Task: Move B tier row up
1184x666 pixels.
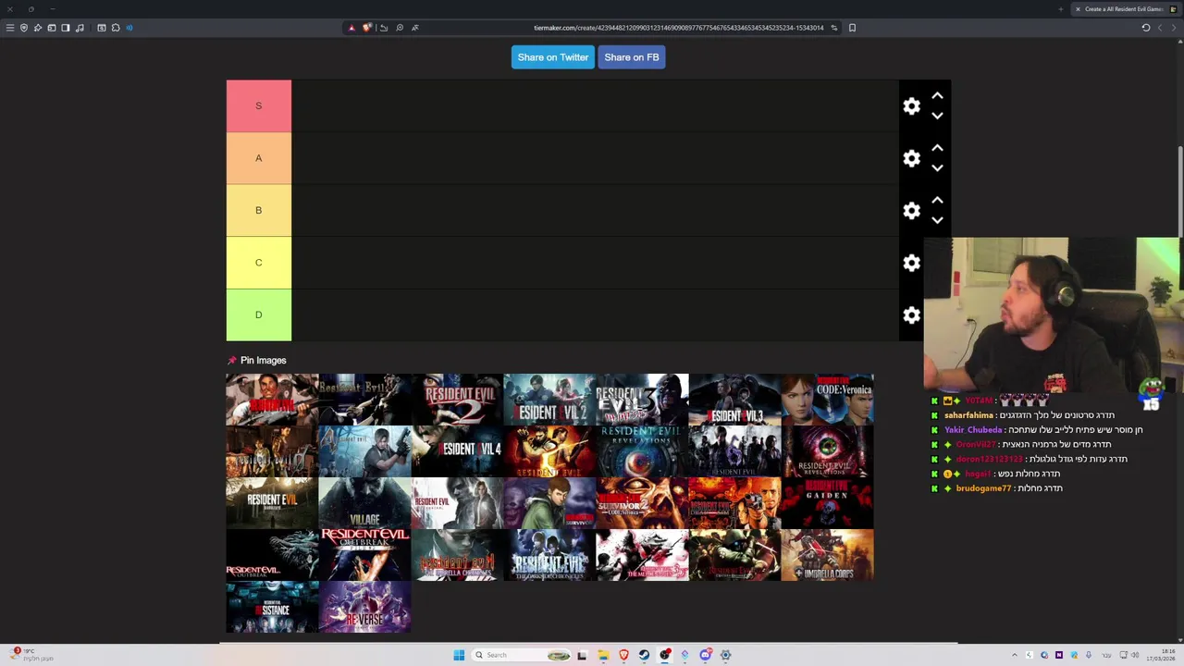Action: coord(937,200)
